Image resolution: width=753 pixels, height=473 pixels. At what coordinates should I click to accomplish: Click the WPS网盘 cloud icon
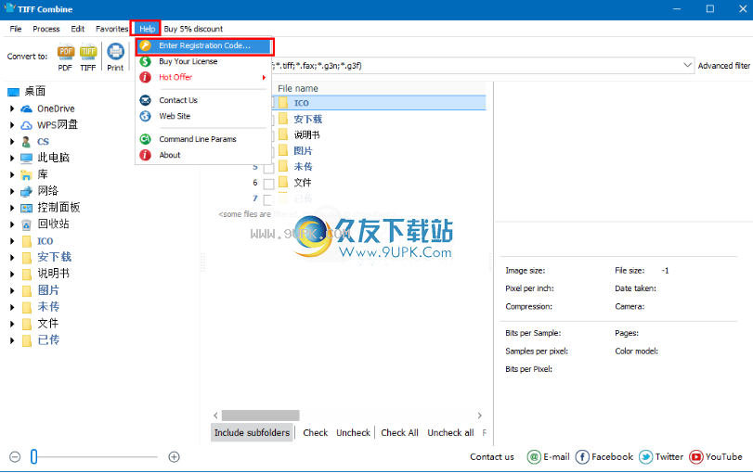tap(26, 126)
